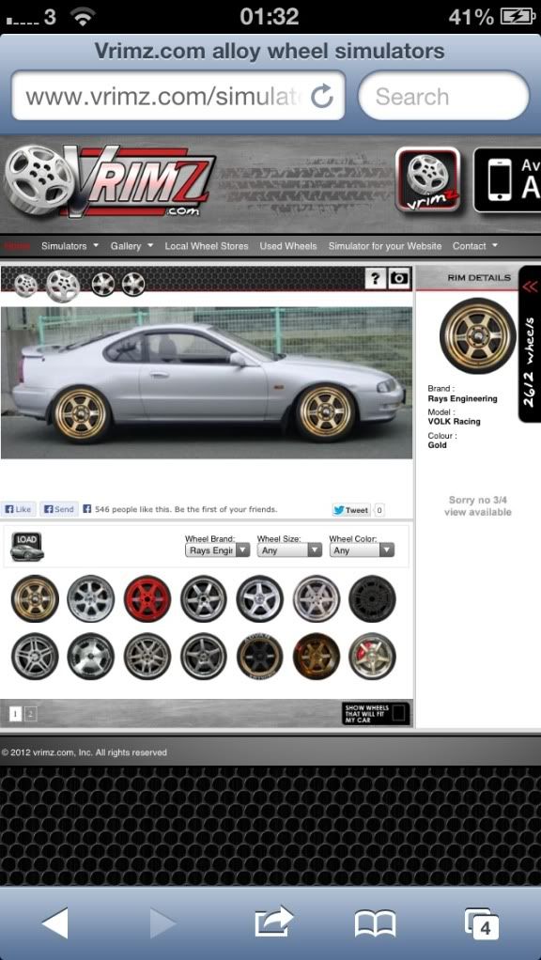Tap the Safari back arrow
This screenshot has width=541, height=960.
pyautogui.click(x=55, y=922)
